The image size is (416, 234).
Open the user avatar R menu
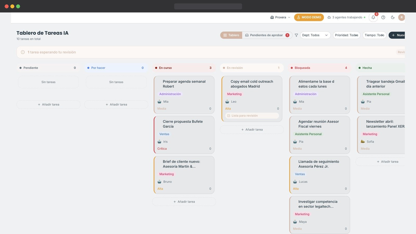click(401, 17)
